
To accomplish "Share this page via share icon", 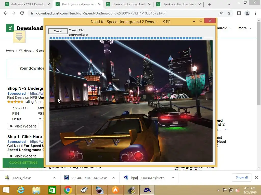I will click(x=221, y=13).
